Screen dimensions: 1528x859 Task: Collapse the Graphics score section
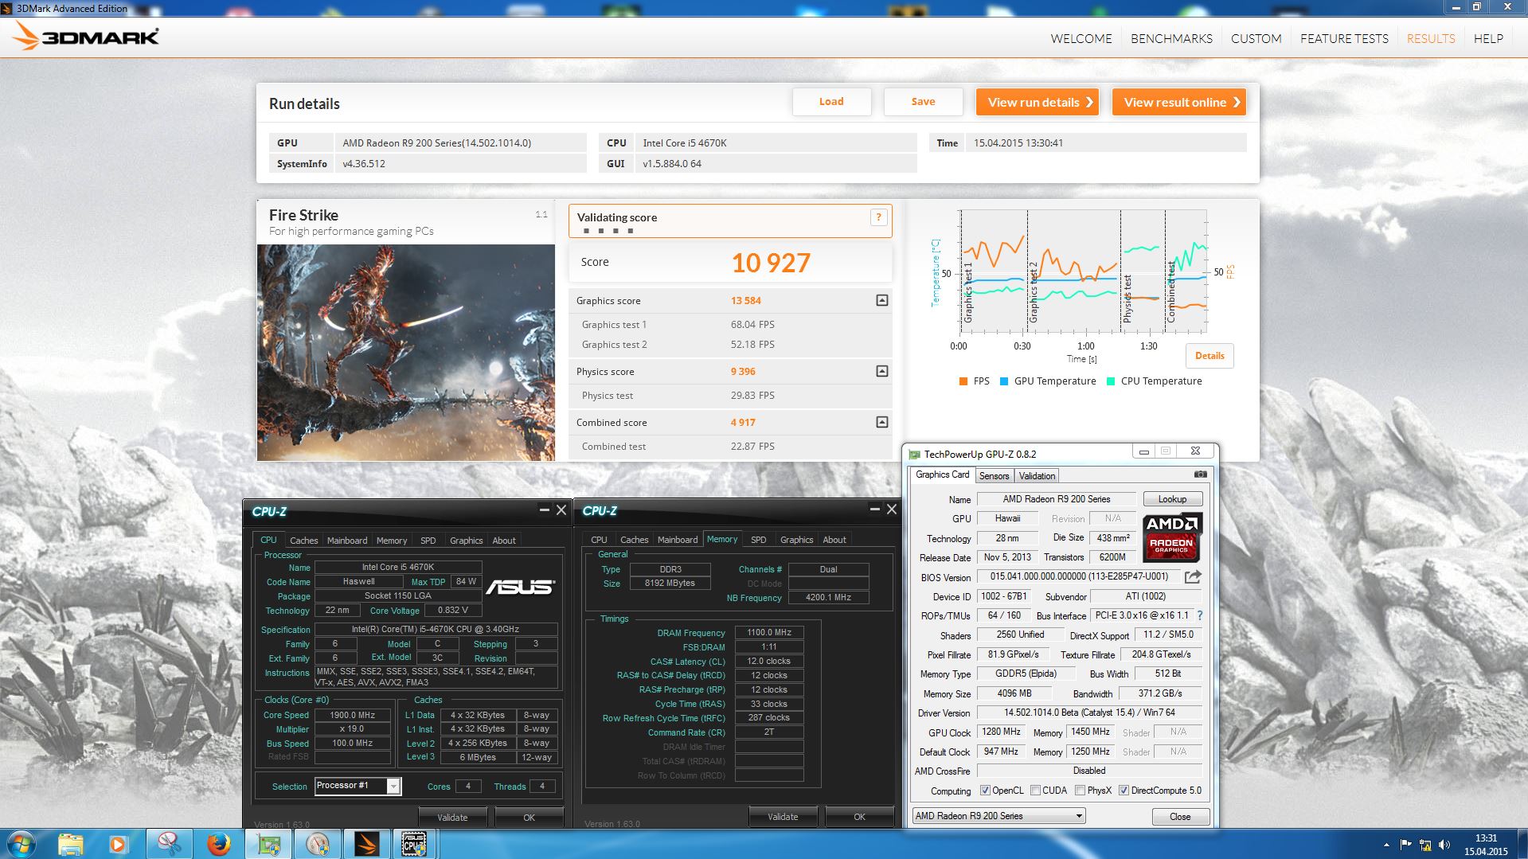[881, 300]
